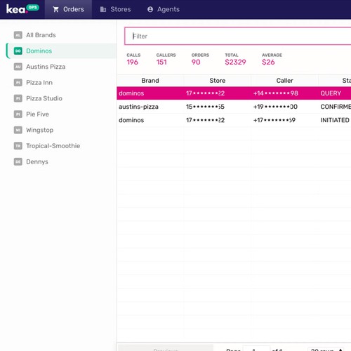351x351 pixels.
Task: Click the Stores building icon
Action: [103, 9]
